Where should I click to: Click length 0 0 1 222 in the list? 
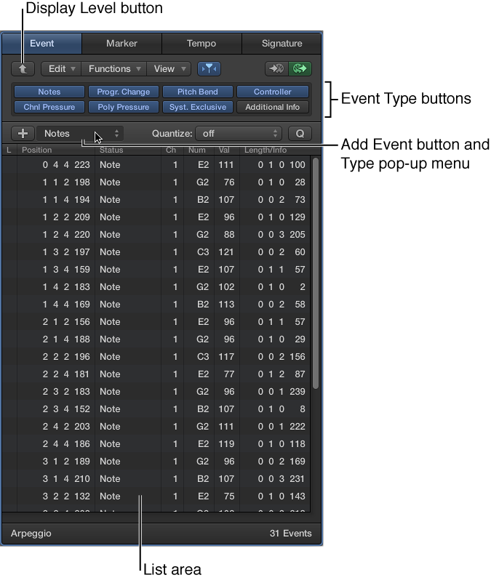[x=282, y=427]
